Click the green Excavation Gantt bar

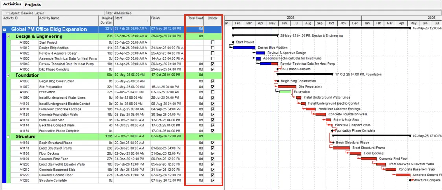285,92
